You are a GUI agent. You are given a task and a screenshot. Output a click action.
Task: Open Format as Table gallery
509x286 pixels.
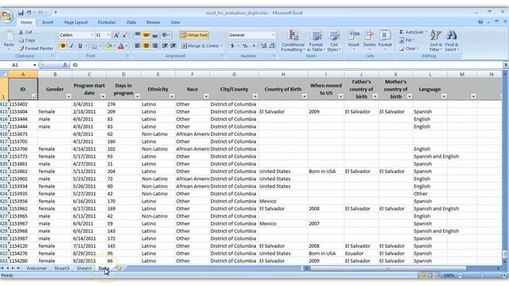[316, 41]
